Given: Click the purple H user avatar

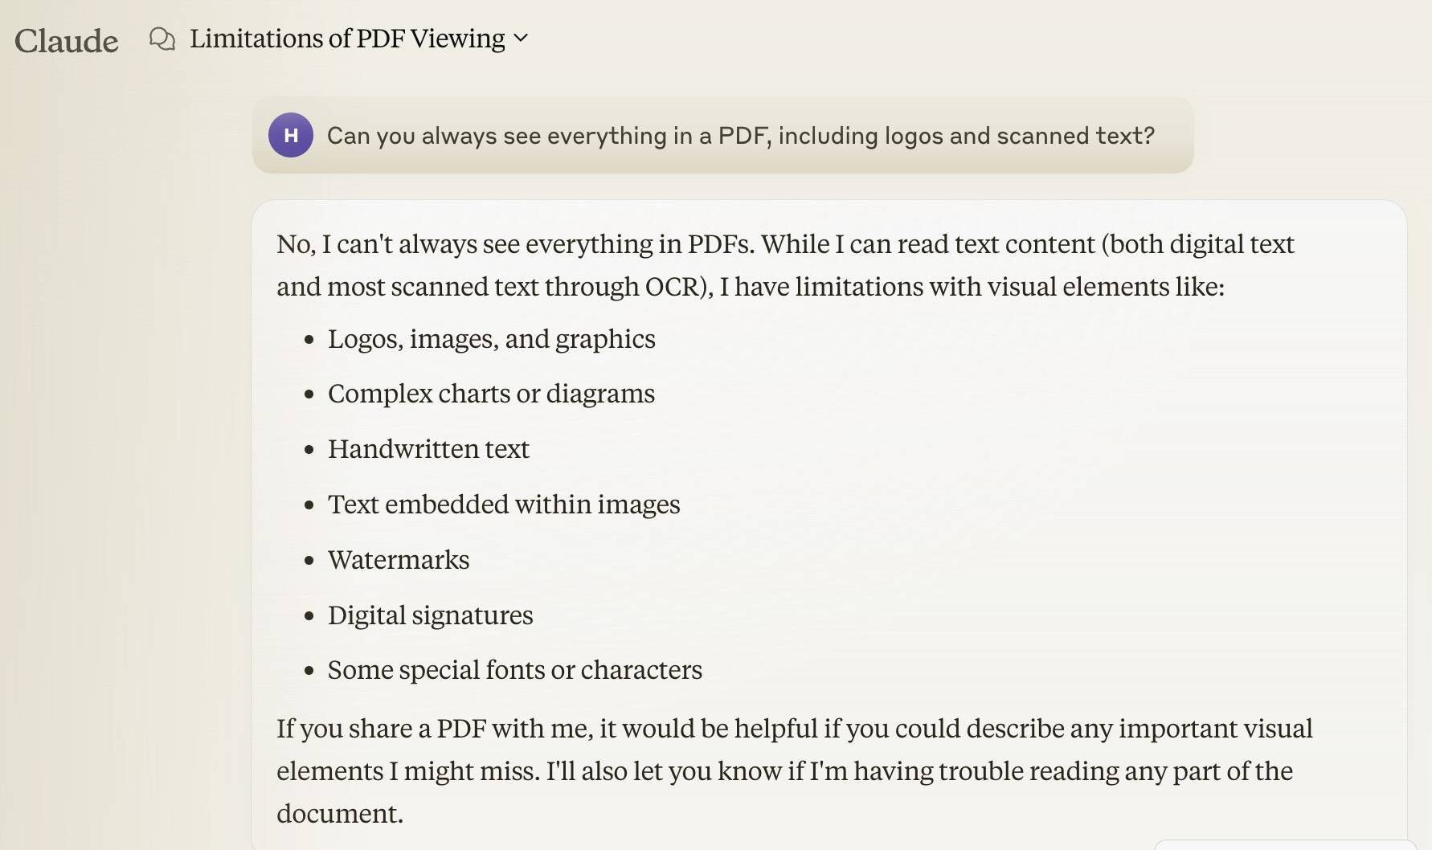Looking at the screenshot, I should (291, 136).
